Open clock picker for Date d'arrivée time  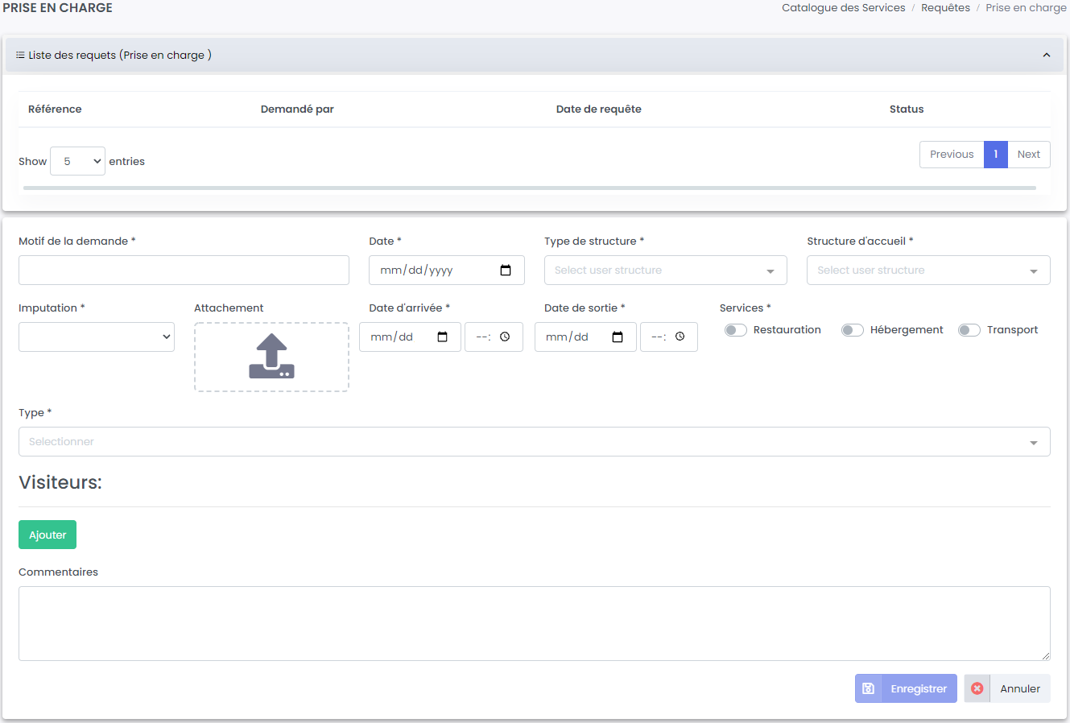(x=505, y=337)
